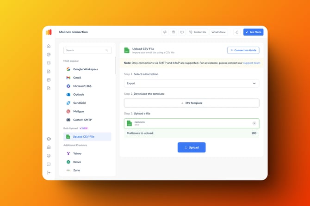Click the logout icon at sidebar bottom

tap(49, 172)
